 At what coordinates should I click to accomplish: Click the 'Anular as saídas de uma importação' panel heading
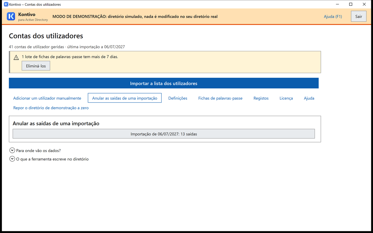point(56,123)
